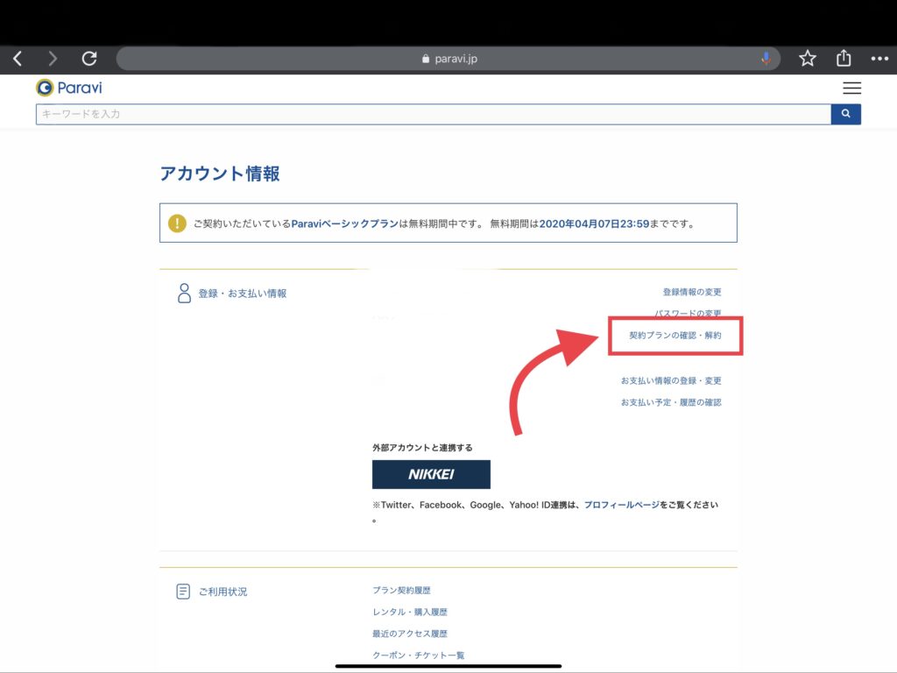Open the プロフィールページ link
Viewport: 897px width, 673px height.
(x=621, y=505)
